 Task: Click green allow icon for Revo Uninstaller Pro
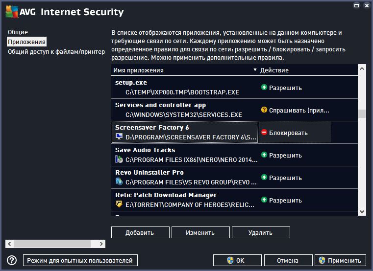point(264,178)
